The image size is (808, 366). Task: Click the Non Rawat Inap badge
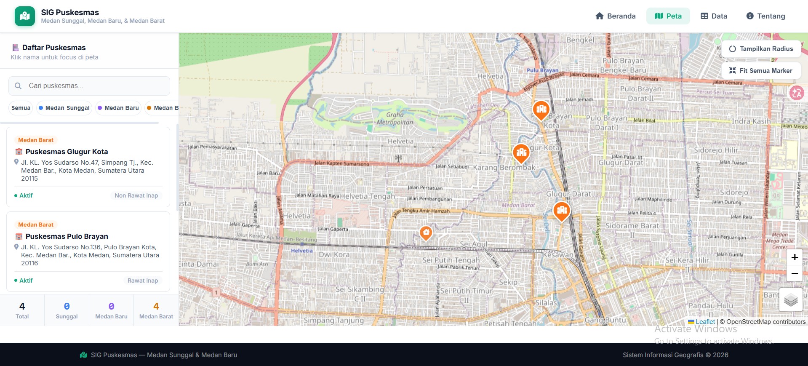[x=136, y=195]
